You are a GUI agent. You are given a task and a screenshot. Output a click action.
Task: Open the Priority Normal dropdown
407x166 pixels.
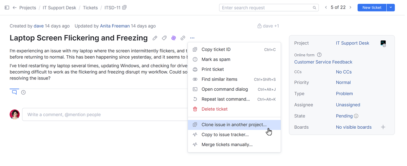point(343,82)
